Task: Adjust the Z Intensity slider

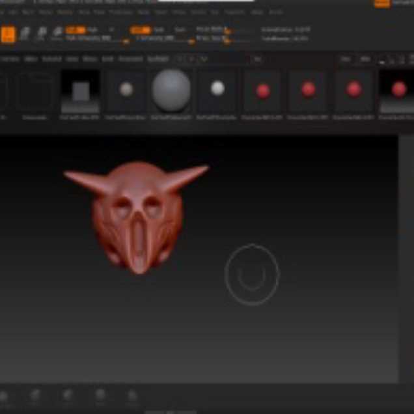Action: pyautogui.click(x=166, y=38)
